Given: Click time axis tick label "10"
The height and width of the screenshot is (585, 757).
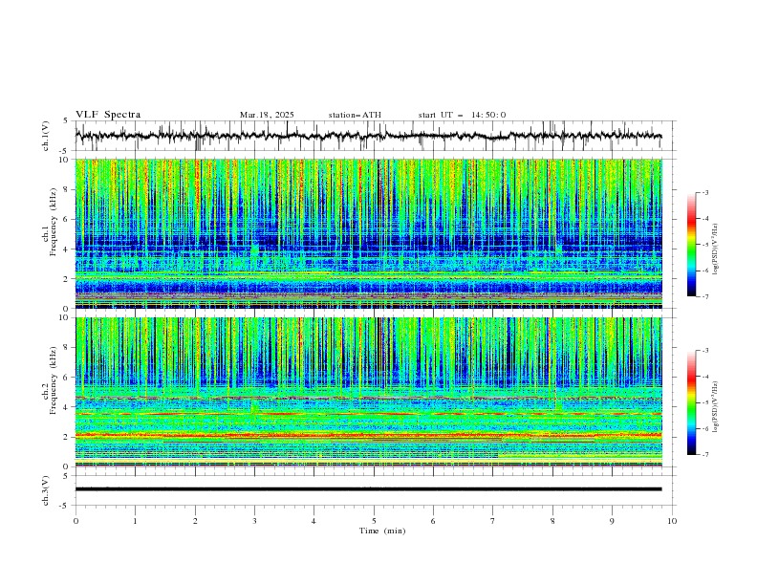Looking at the screenshot, I should 672,521.
